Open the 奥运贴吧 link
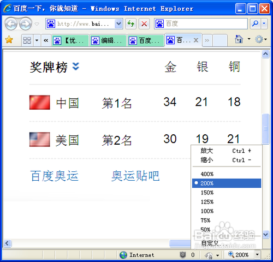The height and width of the screenshot is (262, 273). pyautogui.click(x=135, y=176)
